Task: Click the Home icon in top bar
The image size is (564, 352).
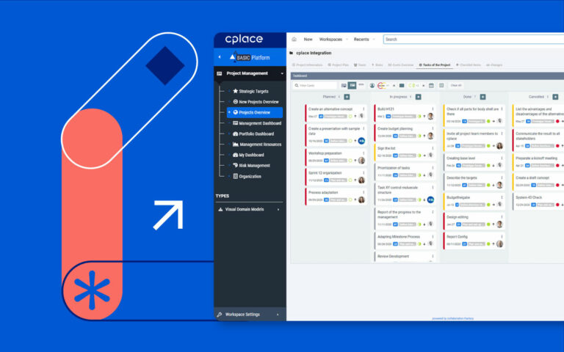Action: tap(294, 40)
